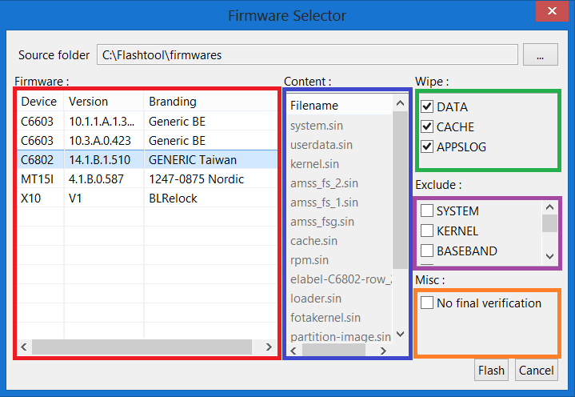Screen dimensions: 575x397
Task: Click the Exclude list scrollbar thumb
Action: tap(549, 223)
